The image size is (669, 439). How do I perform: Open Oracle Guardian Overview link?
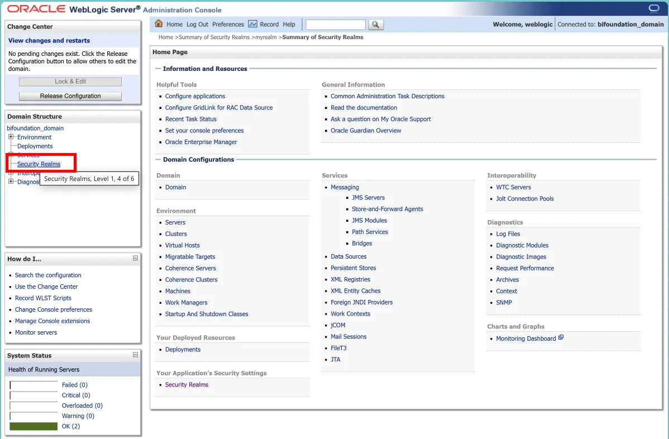click(366, 131)
